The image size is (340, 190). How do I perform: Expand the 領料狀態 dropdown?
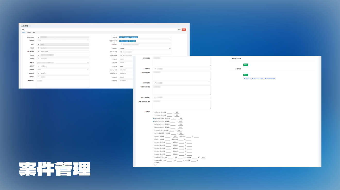point(63,70)
